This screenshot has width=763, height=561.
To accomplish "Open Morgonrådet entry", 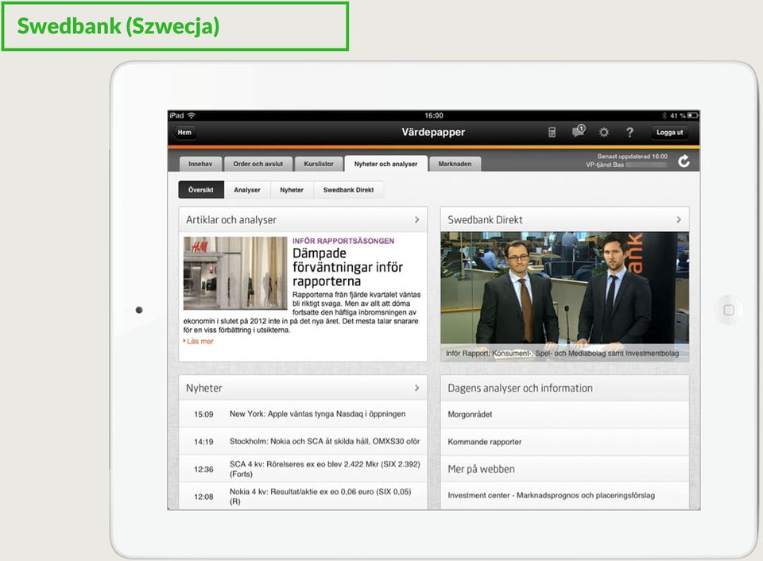I will (x=564, y=415).
